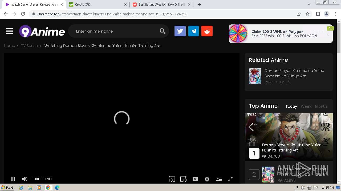Submit search with the magnifier icon

[163, 31]
